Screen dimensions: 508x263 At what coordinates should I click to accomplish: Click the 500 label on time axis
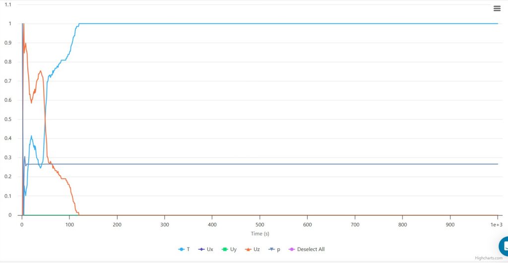(260, 225)
